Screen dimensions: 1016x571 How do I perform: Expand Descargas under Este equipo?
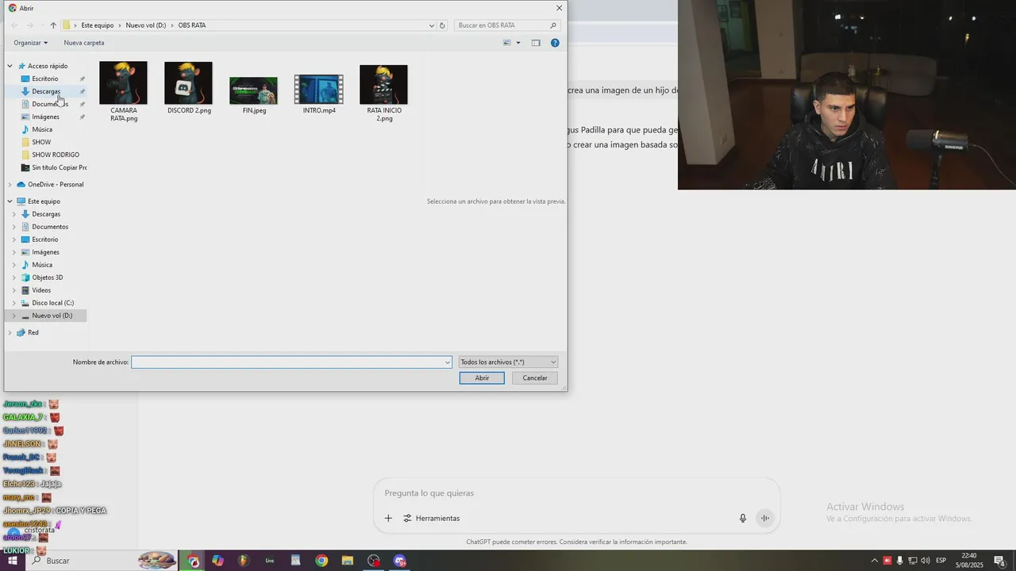coord(13,214)
